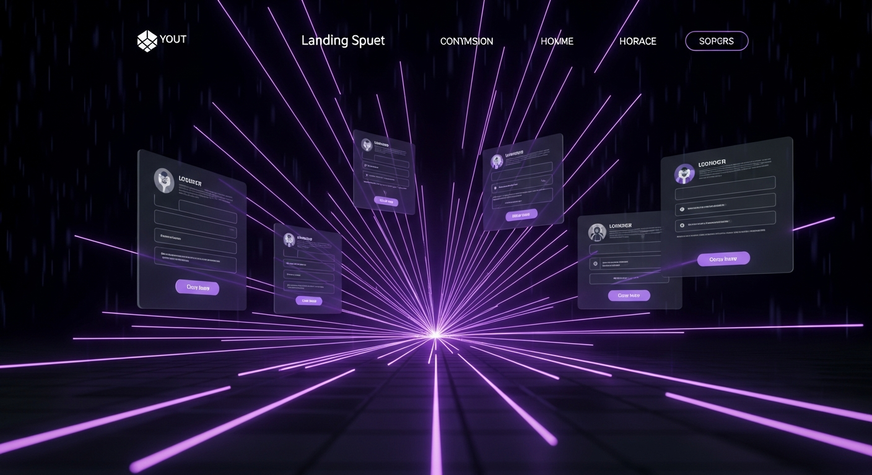Click the small circle icon in far-right card's second field
The width and height of the screenshot is (872, 475).
point(682,209)
